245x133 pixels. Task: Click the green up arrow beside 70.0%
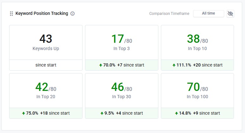point(101,65)
